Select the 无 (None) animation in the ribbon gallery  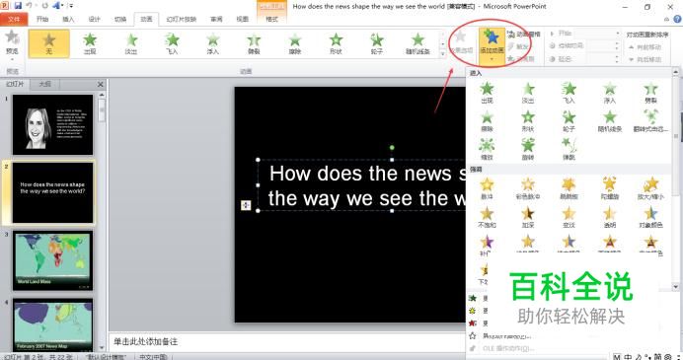point(49,43)
